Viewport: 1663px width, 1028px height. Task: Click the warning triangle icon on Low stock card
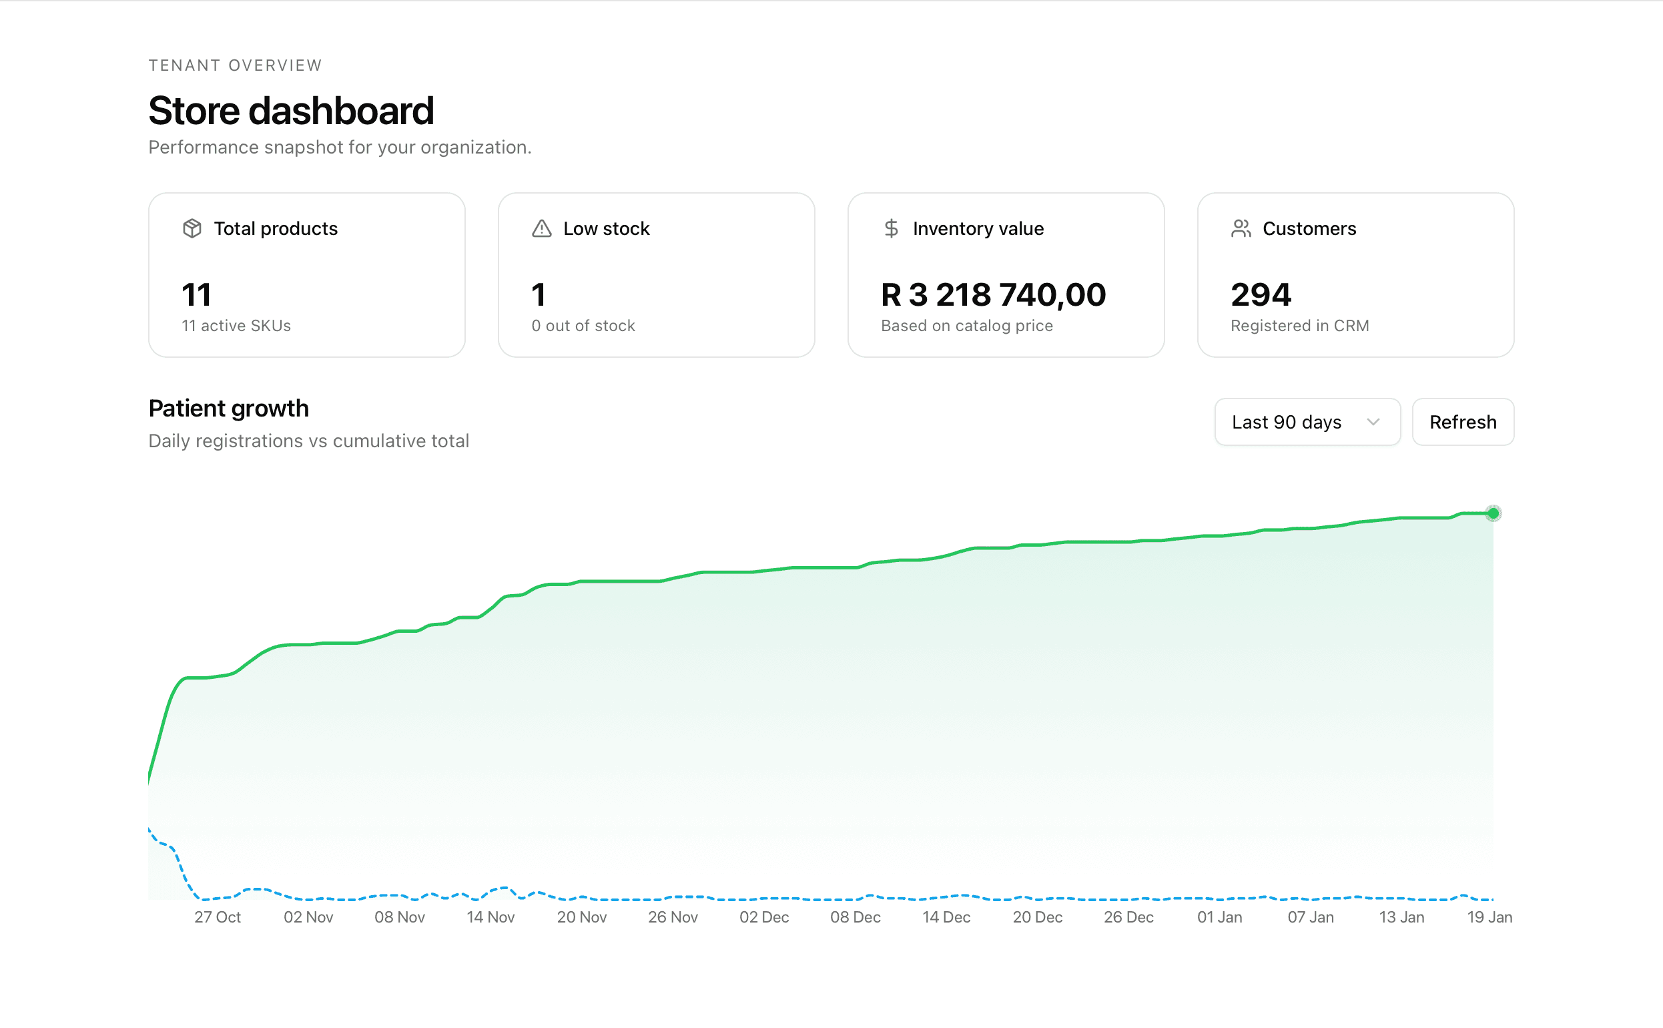click(x=541, y=228)
